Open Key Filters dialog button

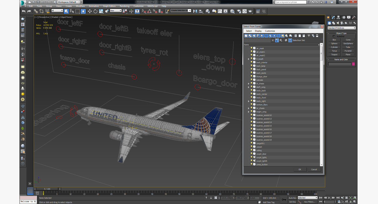tap(310, 202)
